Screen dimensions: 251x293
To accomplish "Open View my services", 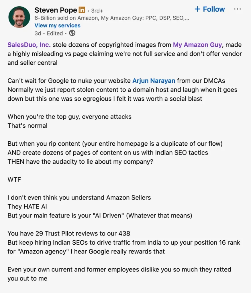I will pyautogui.click(x=57, y=25).
